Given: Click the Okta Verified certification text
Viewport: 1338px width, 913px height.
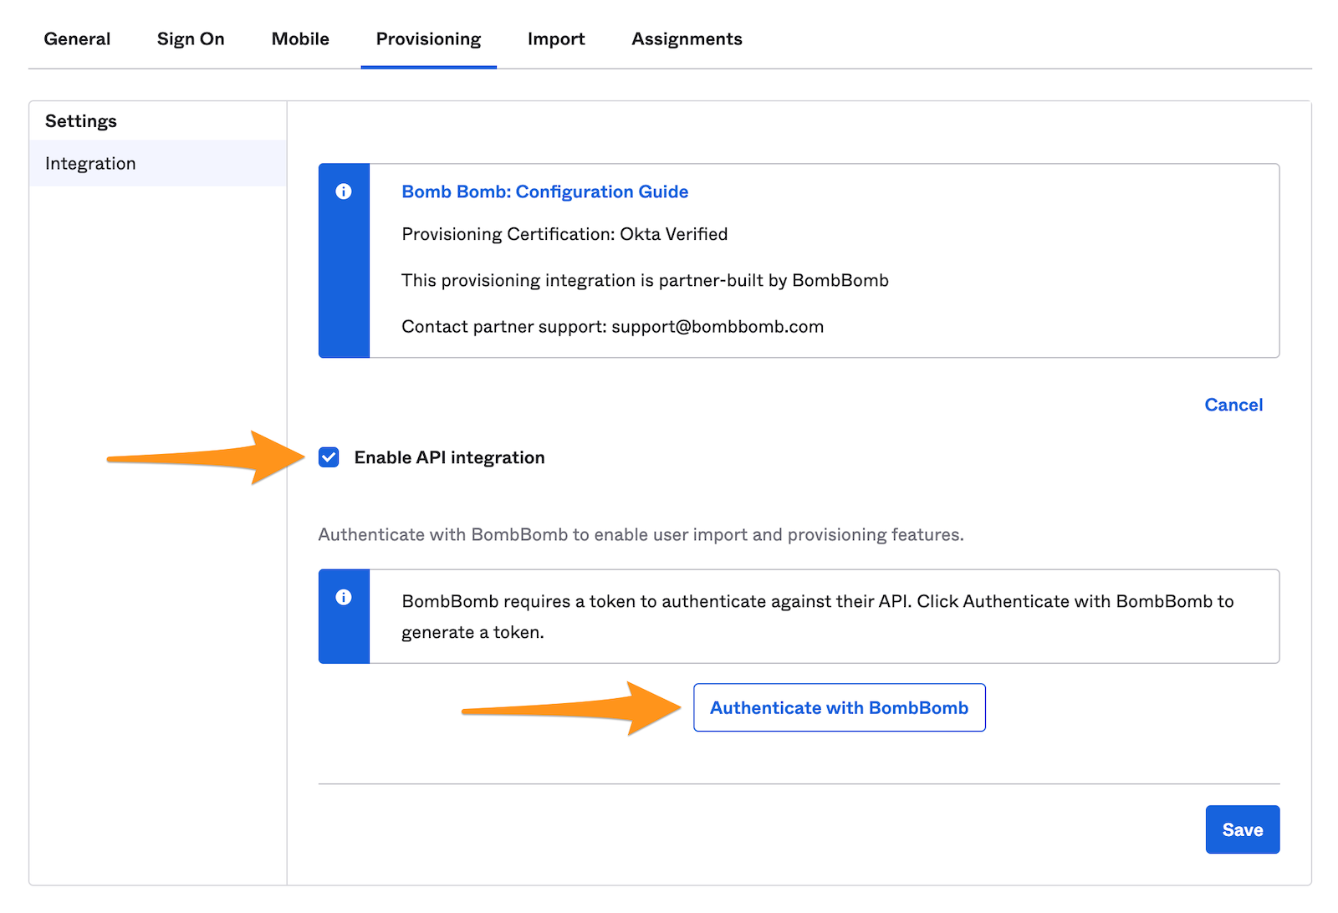Looking at the screenshot, I should [673, 234].
